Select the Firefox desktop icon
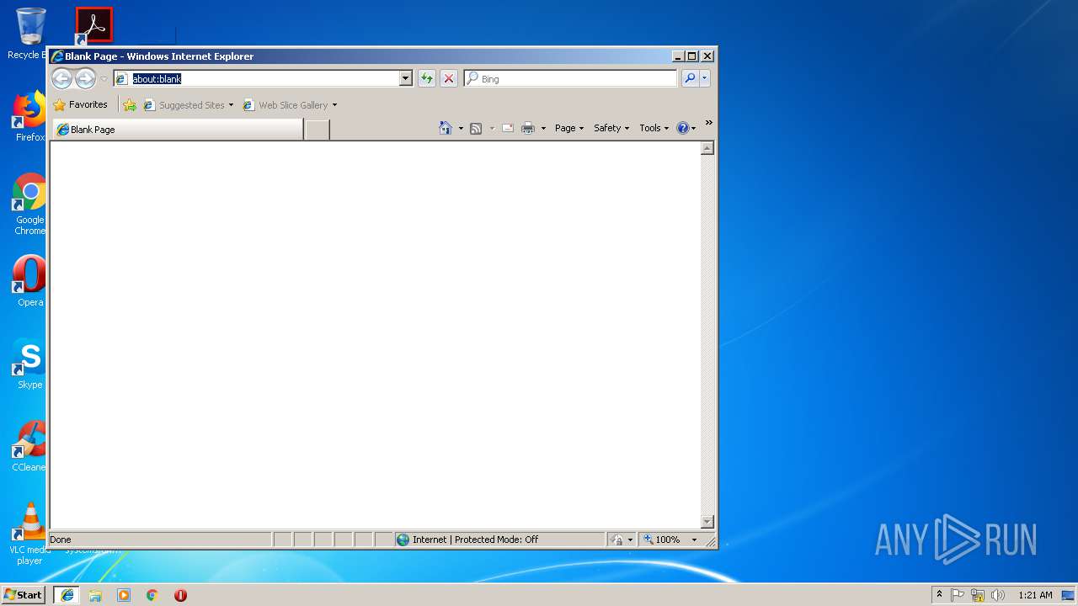The width and height of the screenshot is (1078, 606). pos(29,116)
